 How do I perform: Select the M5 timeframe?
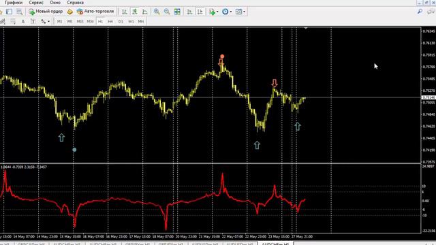pyautogui.click(x=69, y=21)
